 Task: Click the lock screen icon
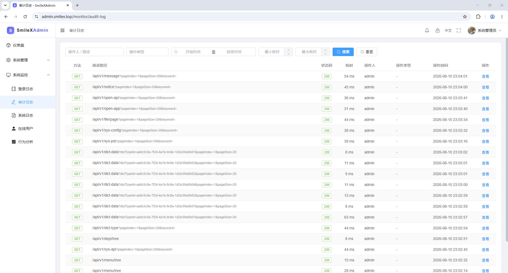tap(437, 30)
